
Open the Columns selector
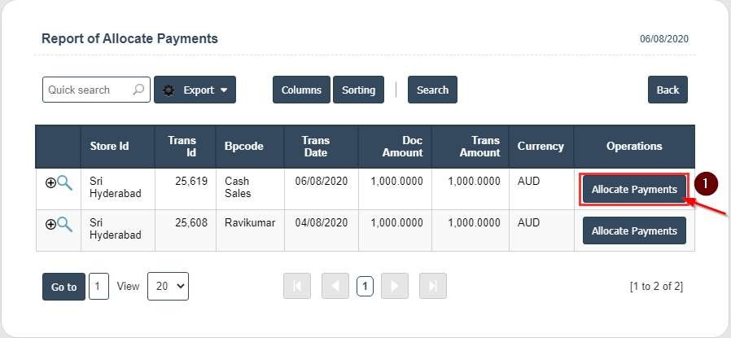[x=301, y=90]
